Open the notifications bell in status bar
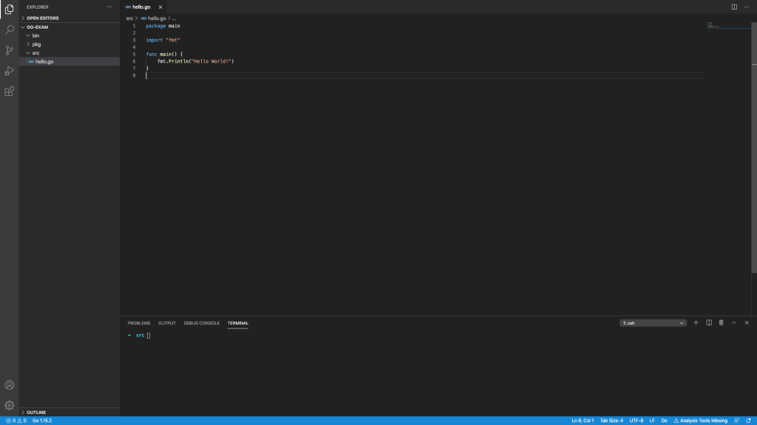Screen dimensions: 757x425 click(749, 421)
